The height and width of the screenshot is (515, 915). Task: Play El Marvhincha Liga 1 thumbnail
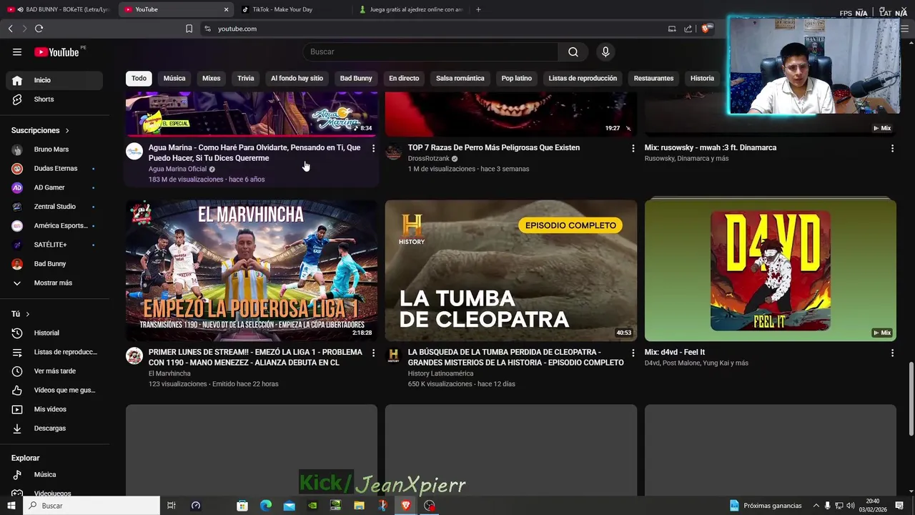252,270
